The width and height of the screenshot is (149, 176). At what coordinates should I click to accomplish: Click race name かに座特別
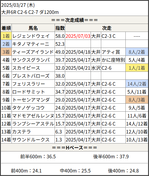tap(113, 60)
